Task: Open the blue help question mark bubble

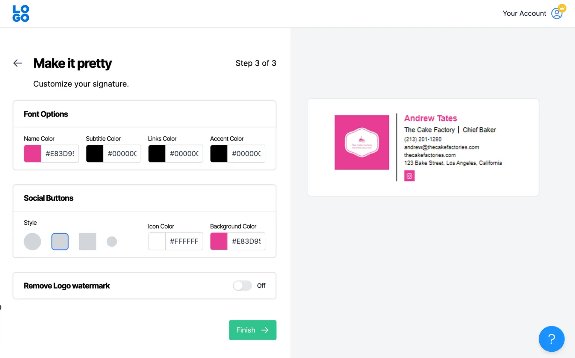Action: coord(551,339)
